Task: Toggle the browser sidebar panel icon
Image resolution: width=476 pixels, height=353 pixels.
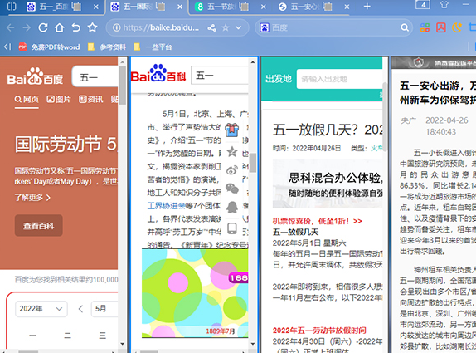Action: click(x=12, y=6)
